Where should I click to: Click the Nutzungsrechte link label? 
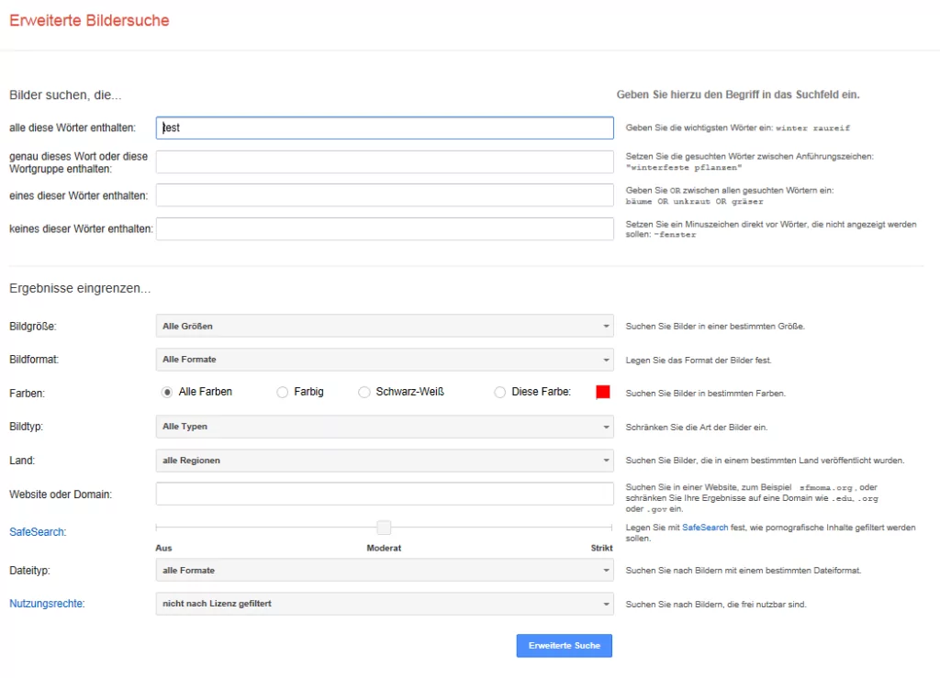coord(47,604)
